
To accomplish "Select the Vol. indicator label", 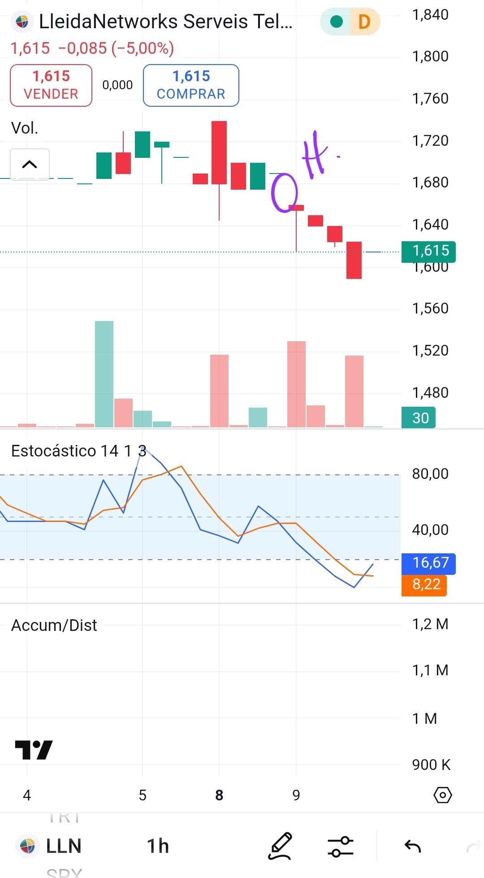I will click(25, 128).
